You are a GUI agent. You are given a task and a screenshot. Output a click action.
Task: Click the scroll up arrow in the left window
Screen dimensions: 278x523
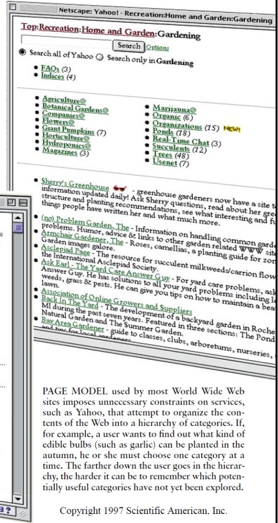click(18, 218)
